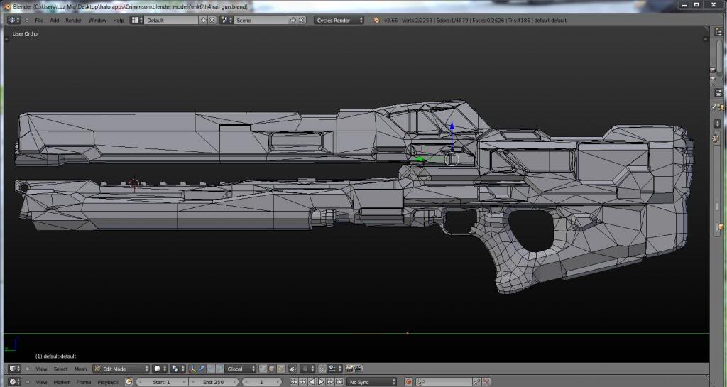Switch to vertex select mode

pos(263,369)
